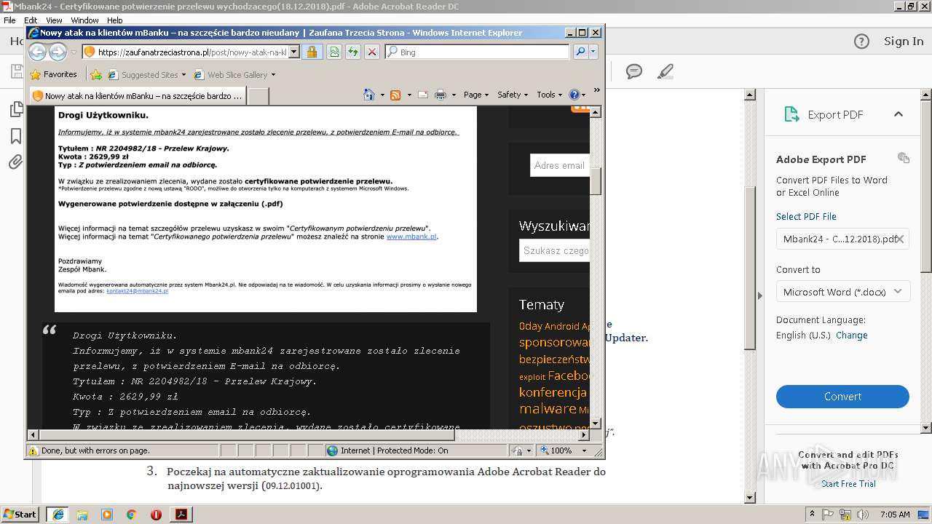Select the Nowy atak na klientów mBanku tab

137,95
